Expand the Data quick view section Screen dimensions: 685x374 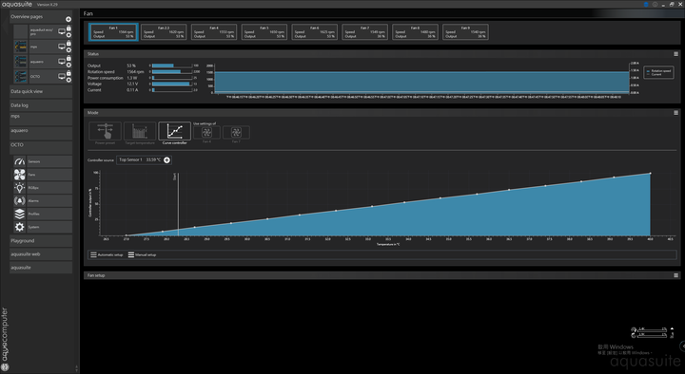(x=41, y=91)
